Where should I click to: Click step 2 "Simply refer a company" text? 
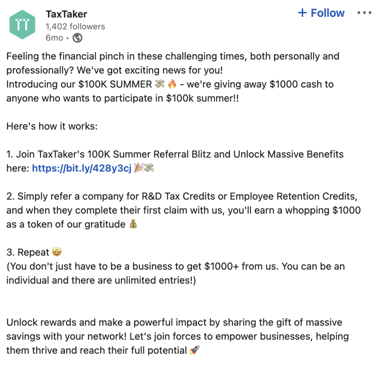tap(184, 210)
